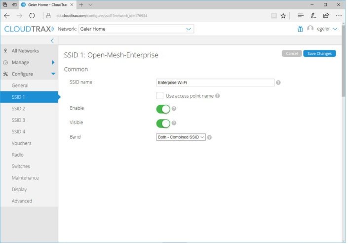The height and width of the screenshot is (244, 348).
Task: Open the Network selector dropdown
Action: (136, 29)
